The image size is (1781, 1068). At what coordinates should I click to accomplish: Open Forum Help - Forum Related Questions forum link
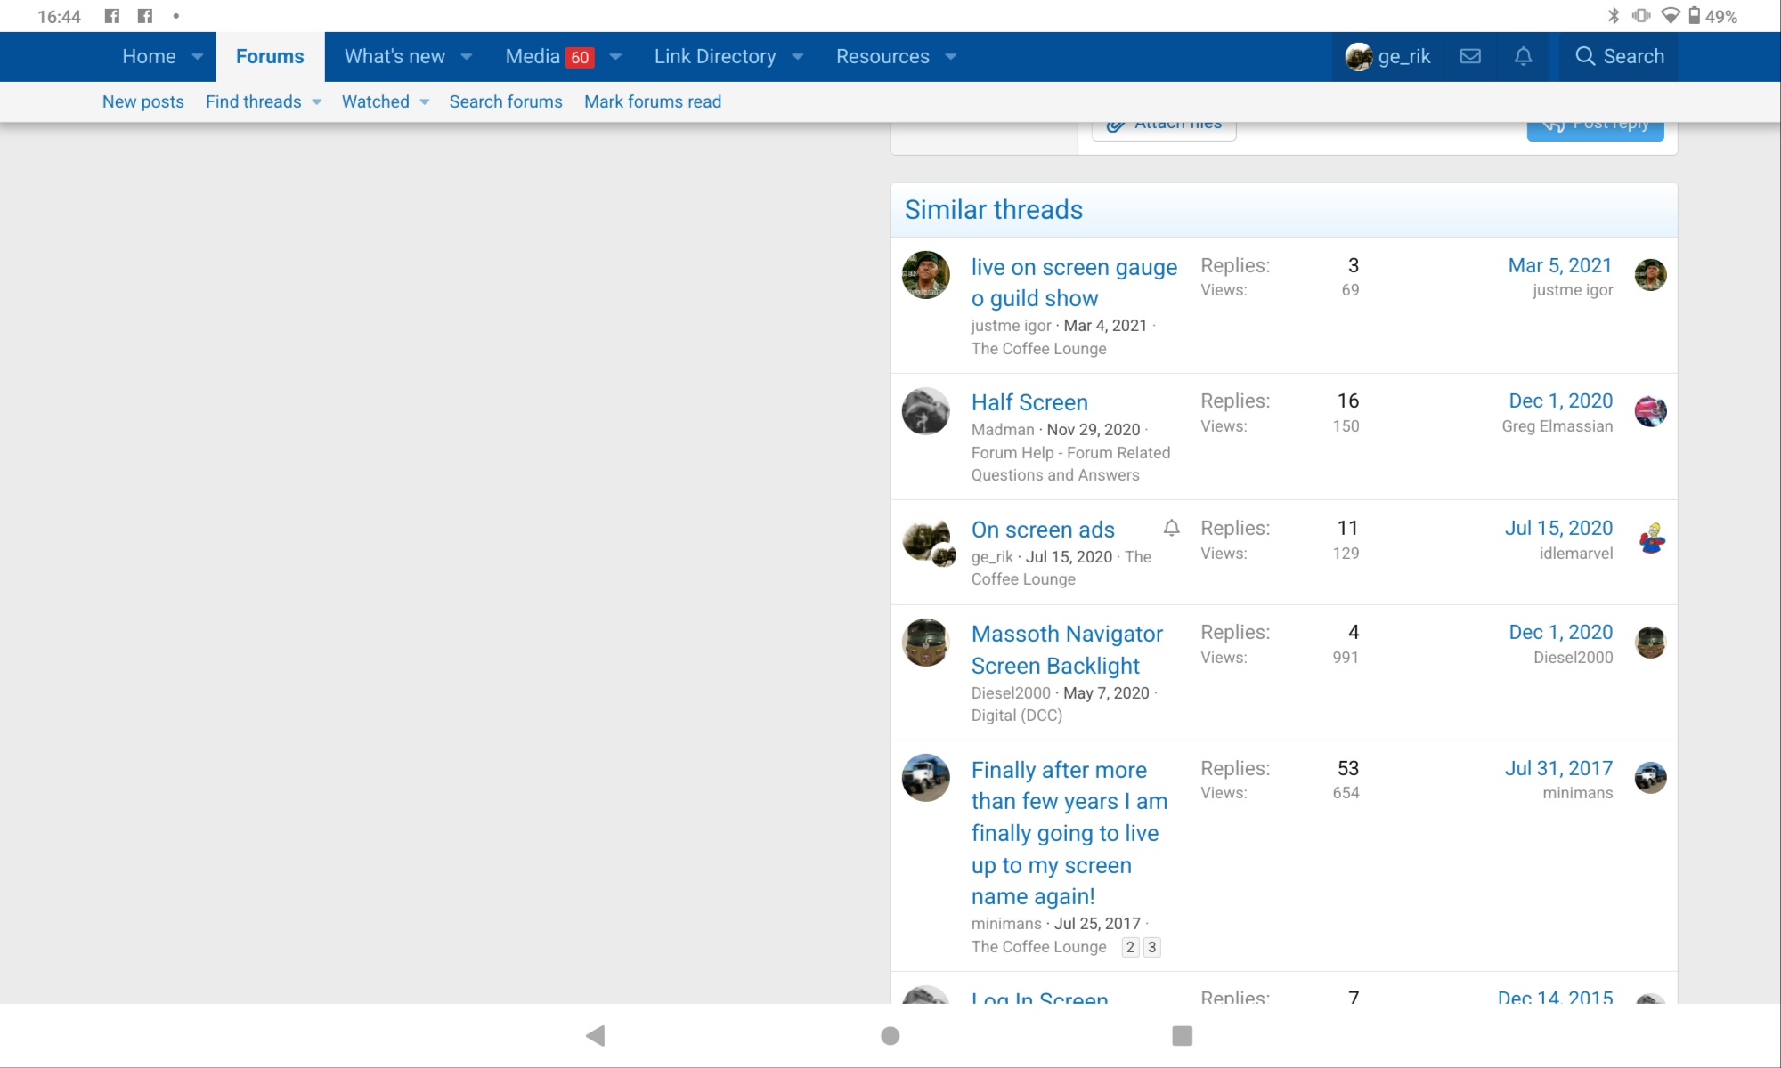pos(1070,464)
